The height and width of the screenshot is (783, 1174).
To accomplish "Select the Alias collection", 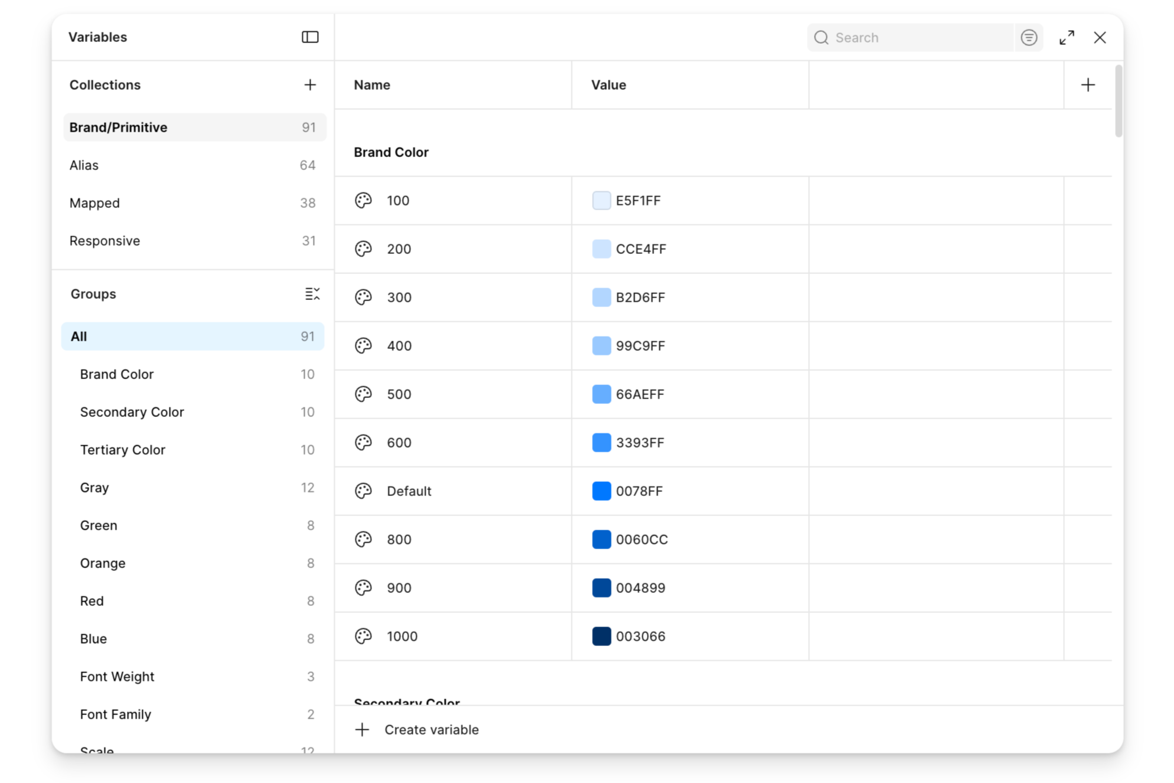I will [x=194, y=165].
